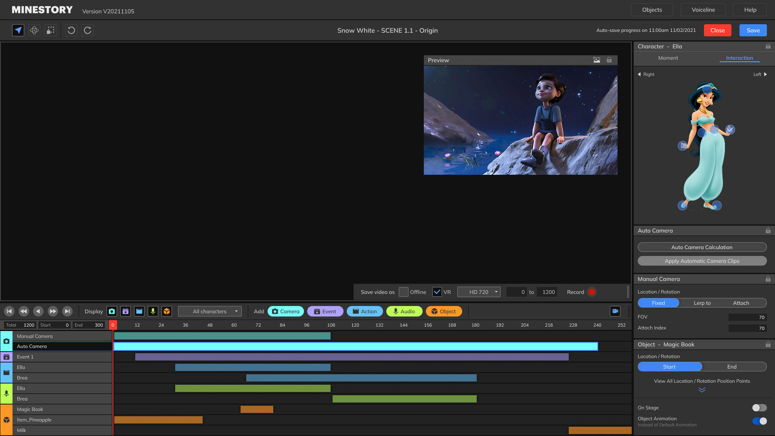Click the video camera icon in timeline toolbar
Viewport: 775px width, 436px height.
click(x=615, y=311)
